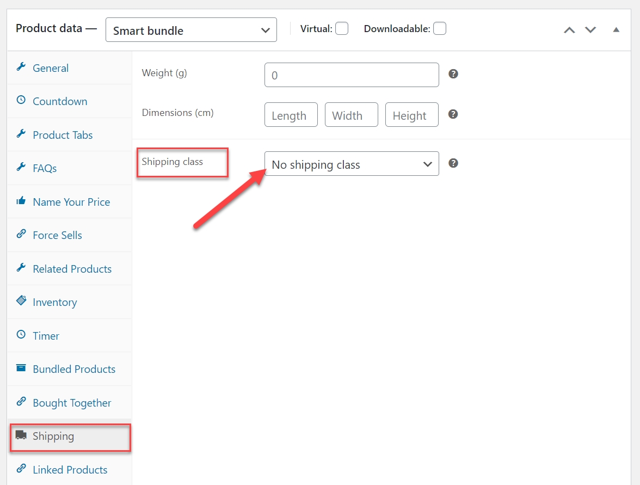Click the truck icon beside Shipping

coord(21,435)
